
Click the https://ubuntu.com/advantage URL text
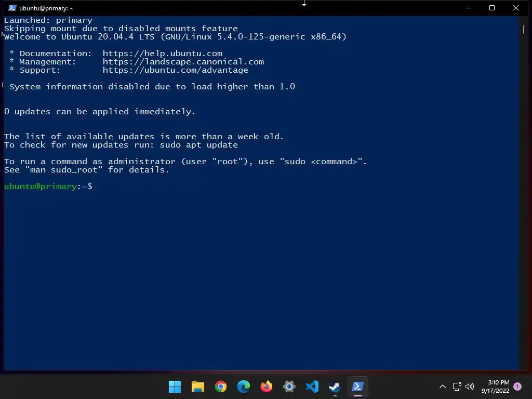click(x=176, y=70)
